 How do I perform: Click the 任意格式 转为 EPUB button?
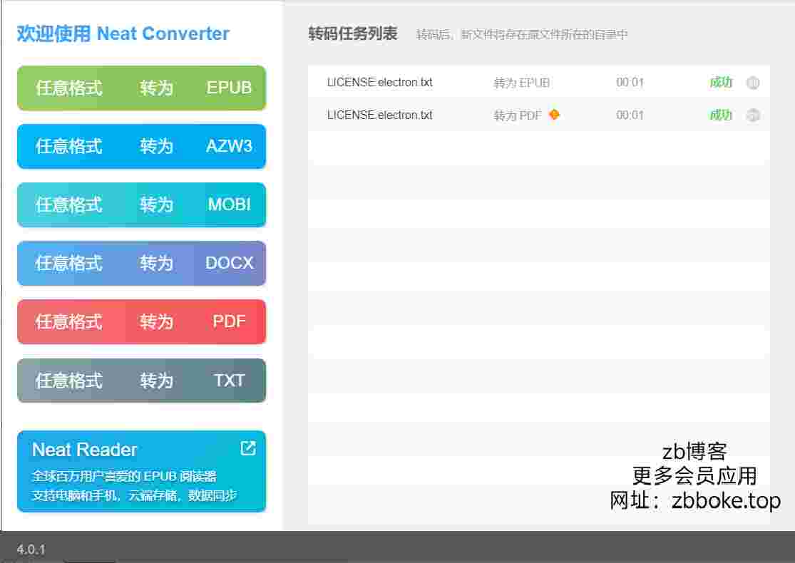[x=141, y=88]
